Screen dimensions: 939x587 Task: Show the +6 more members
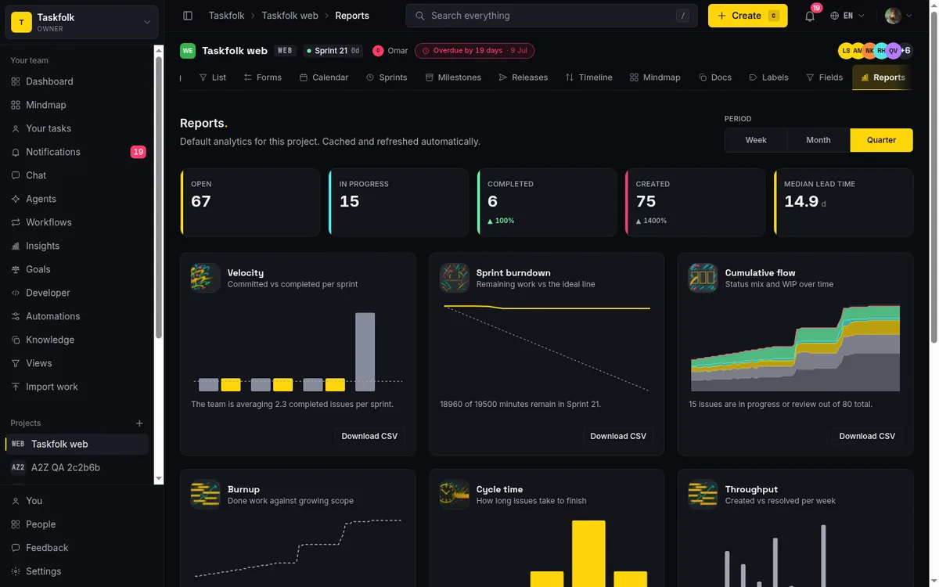point(905,51)
